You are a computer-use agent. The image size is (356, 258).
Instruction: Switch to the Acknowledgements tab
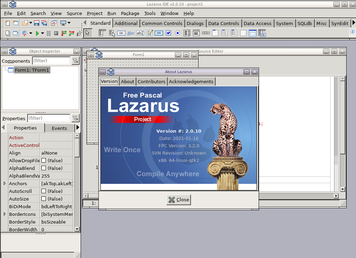191,81
